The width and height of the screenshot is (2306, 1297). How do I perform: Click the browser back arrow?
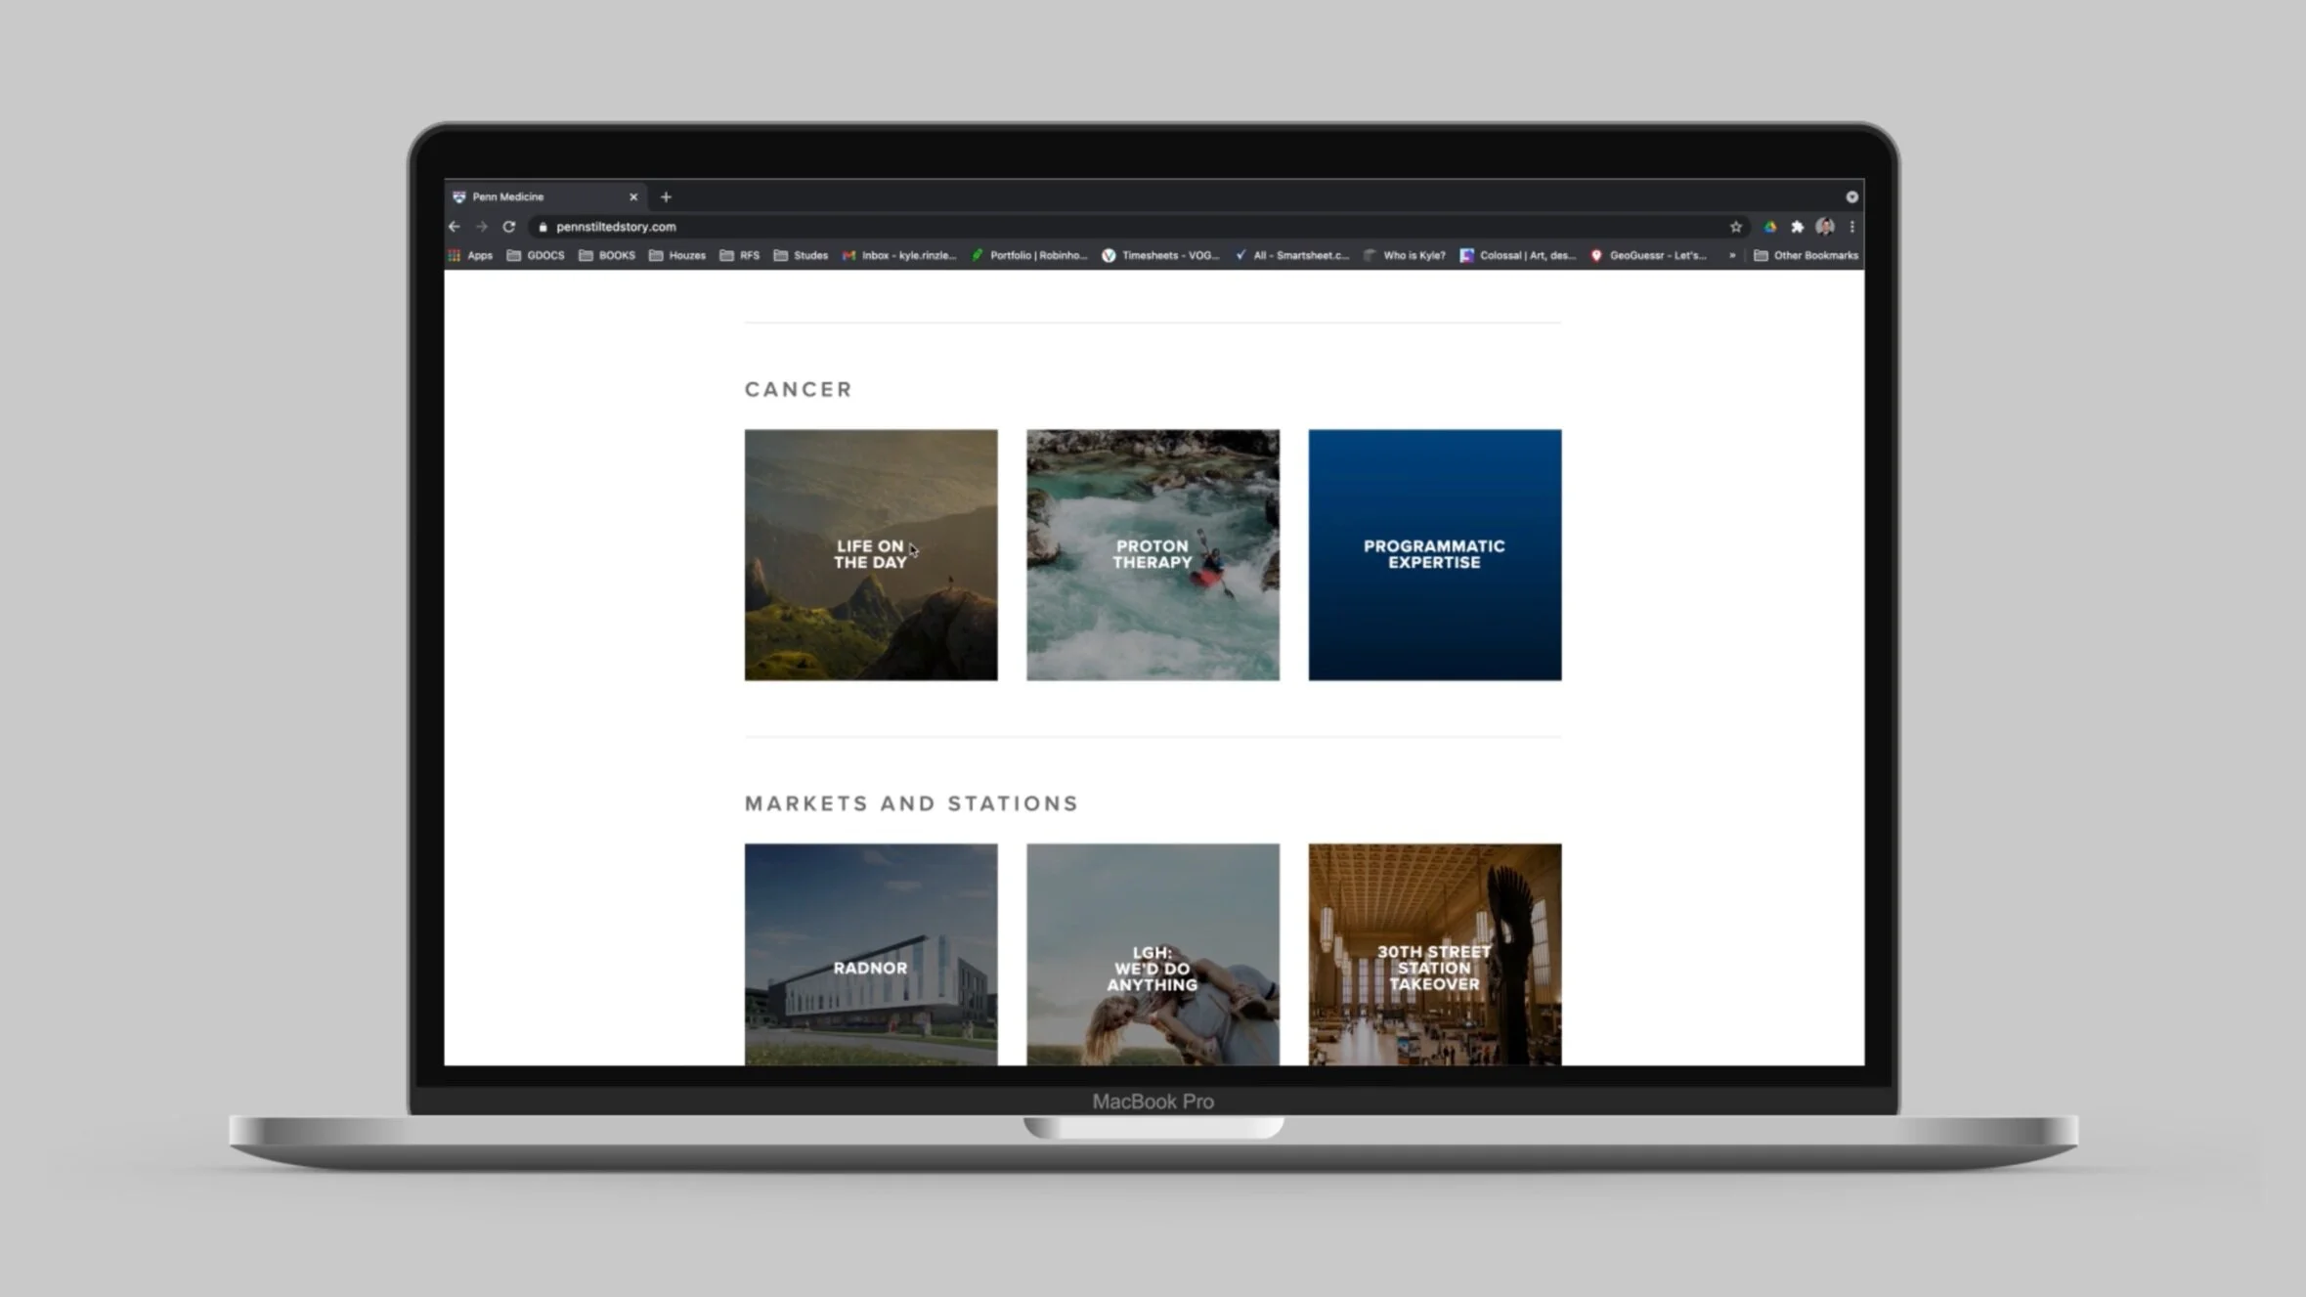pyautogui.click(x=455, y=227)
